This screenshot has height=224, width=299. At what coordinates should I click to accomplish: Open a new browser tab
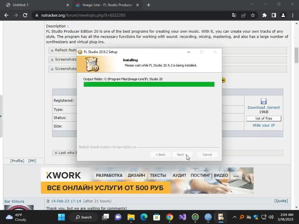pyautogui.click(x=149, y=5)
